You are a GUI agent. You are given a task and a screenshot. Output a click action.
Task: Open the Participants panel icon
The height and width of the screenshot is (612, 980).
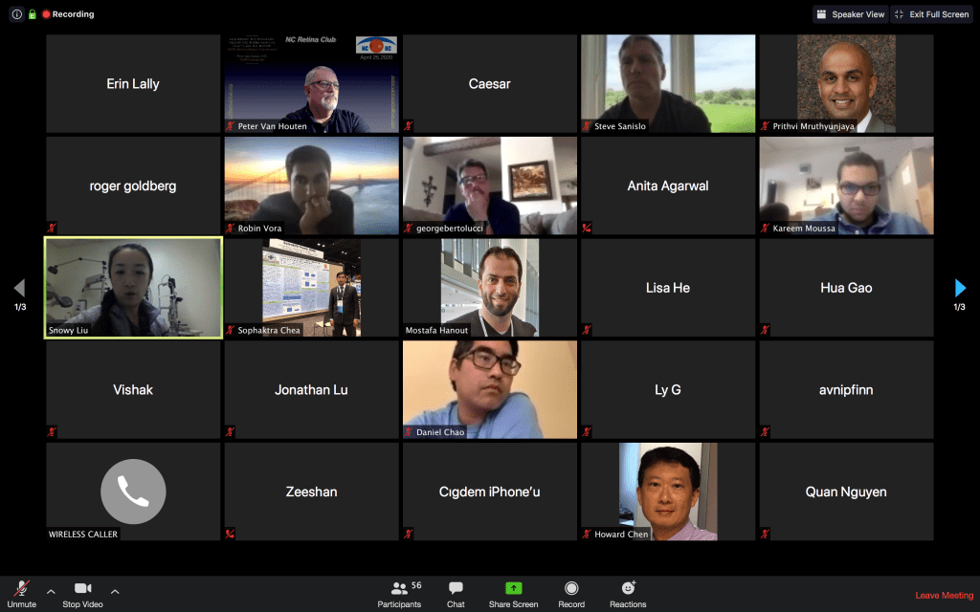pyautogui.click(x=400, y=588)
